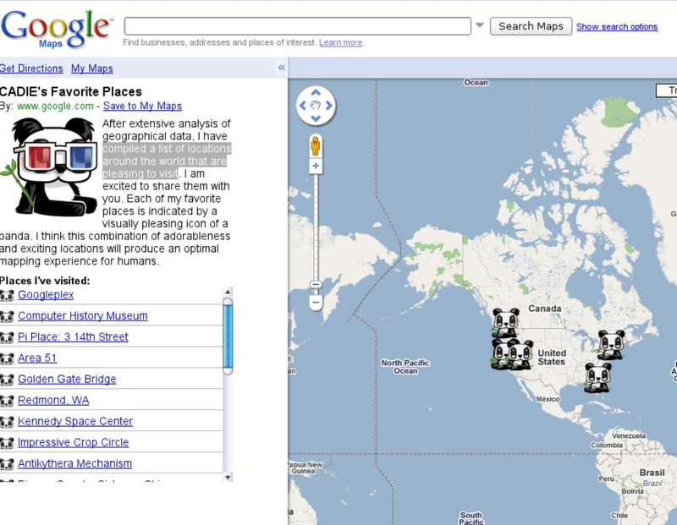Viewport: 677px width, 525px height.
Task: Zoom out with the minus button
Action: click(316, 303)
